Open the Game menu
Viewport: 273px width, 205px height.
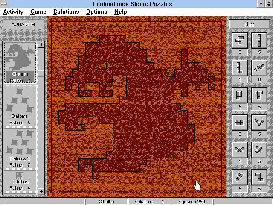(38, 12)
